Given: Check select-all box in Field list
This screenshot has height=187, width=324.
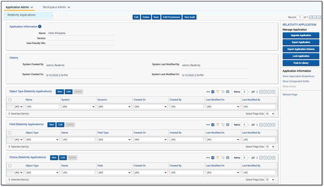Looking at the screenshot, I should coord(10,133).
